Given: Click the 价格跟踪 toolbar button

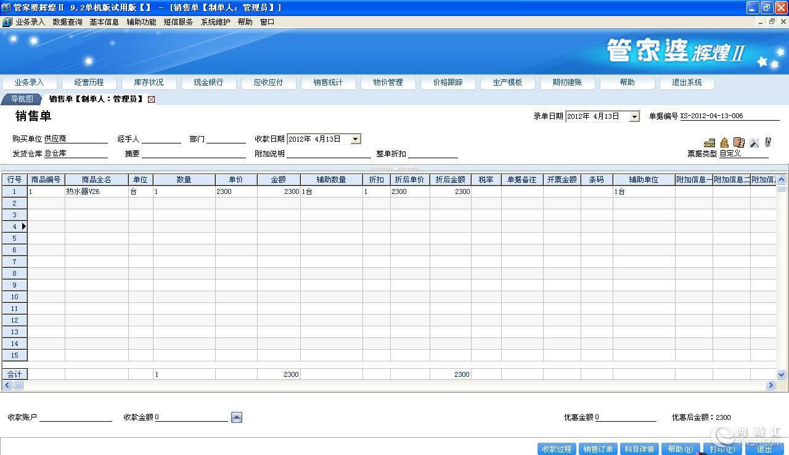Looking at the screenshot, I should pos(448,83).
